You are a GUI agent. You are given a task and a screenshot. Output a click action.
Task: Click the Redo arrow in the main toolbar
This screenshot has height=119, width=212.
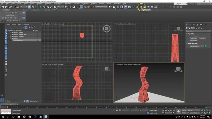pos(6,7)
